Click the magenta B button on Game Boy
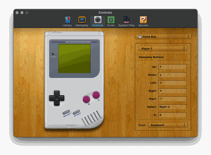Image resolution: width=211 pixels, height=155 pixels. click(86, 99)
